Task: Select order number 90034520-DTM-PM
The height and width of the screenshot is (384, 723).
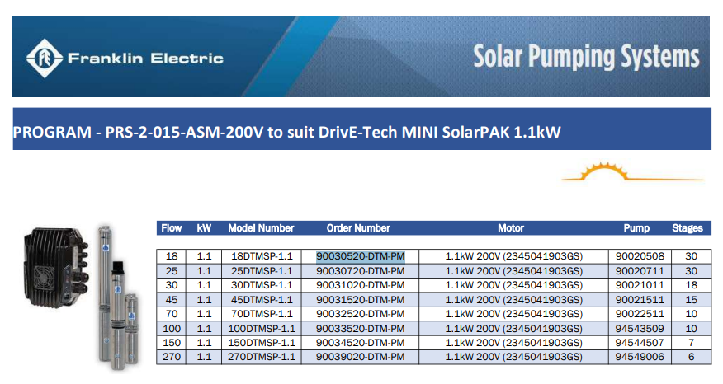Action: point(360,343)
